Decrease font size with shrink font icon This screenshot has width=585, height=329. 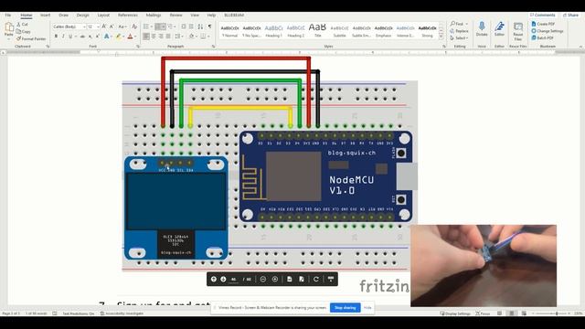click(x=112, y=27)
